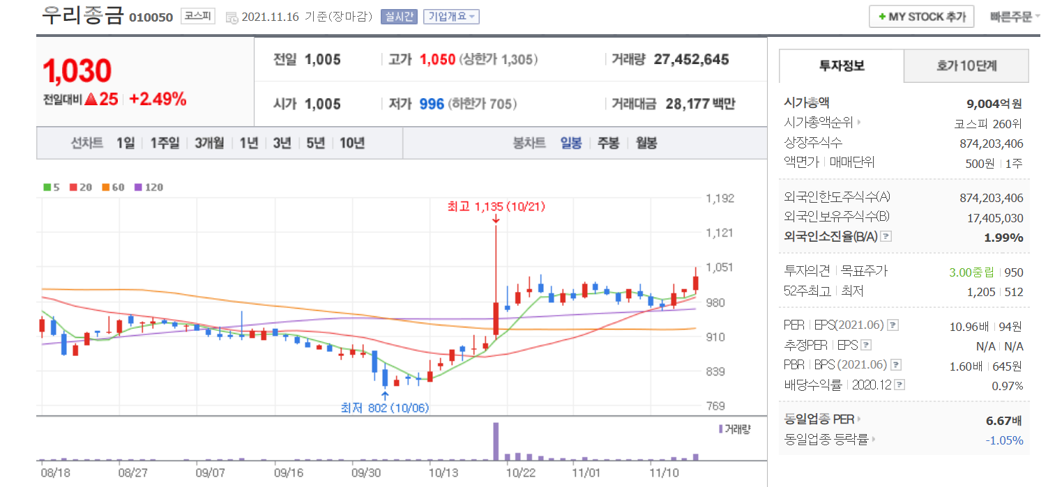The height and width of the screenshot is (487, 1055).
Task: Switch to the 투자정보 tab
Action: 842,66
